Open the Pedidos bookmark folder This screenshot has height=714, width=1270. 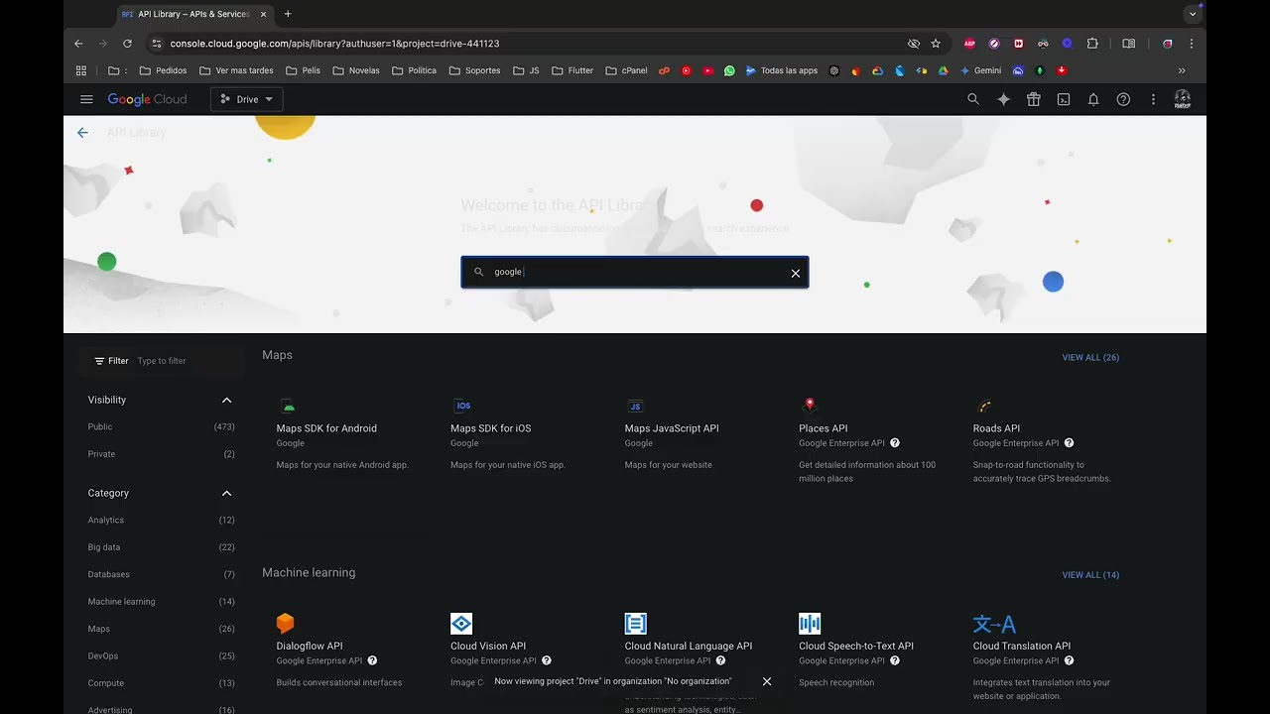coord(164,70)
